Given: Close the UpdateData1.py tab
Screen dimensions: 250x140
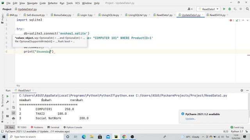Looking at the screenshot, I should click(x=203, y=15).
